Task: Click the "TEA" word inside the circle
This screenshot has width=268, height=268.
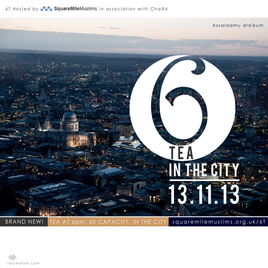Action: coord(181,153)
